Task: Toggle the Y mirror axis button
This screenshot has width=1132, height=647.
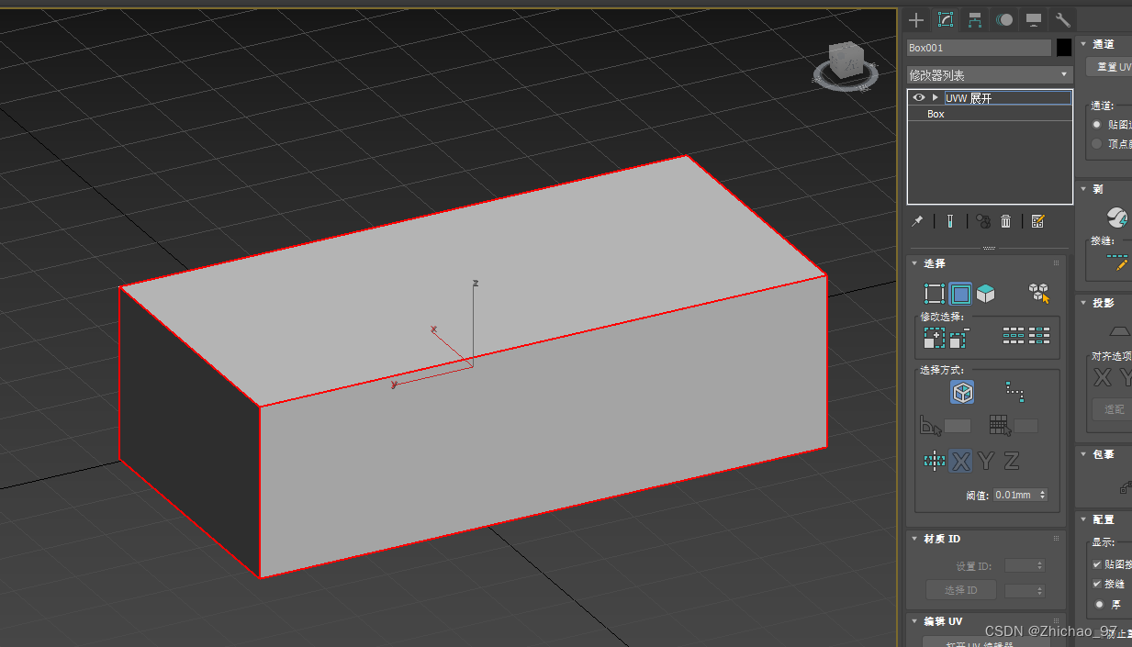Action: (x=986, y=461)
